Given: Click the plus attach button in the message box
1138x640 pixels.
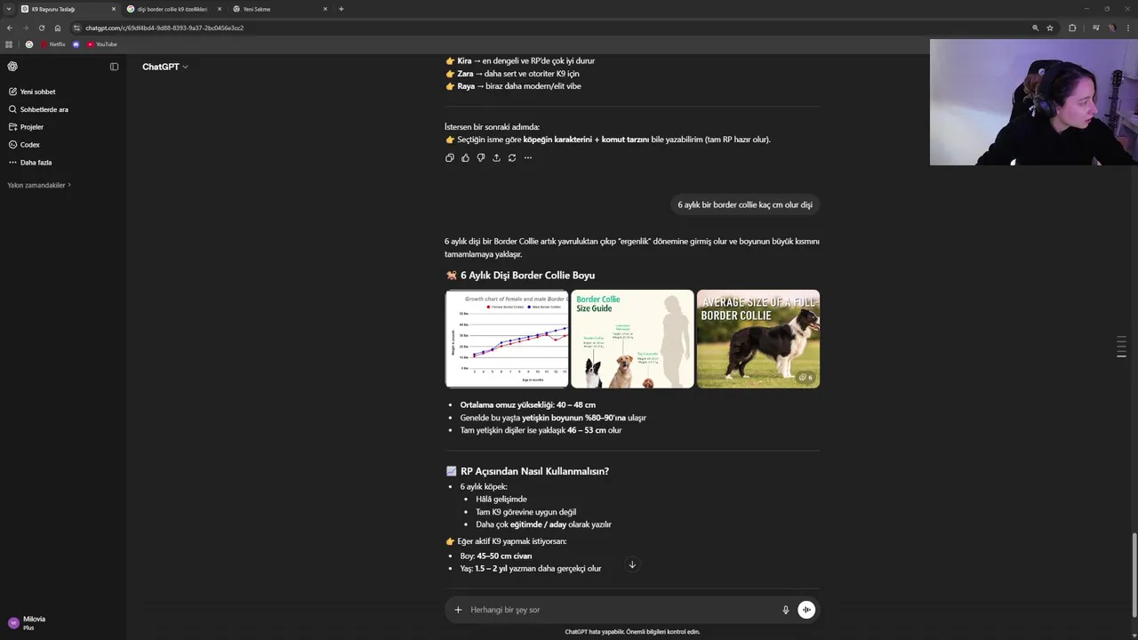Looking at the screenshot, I should (x=458, y=610).
